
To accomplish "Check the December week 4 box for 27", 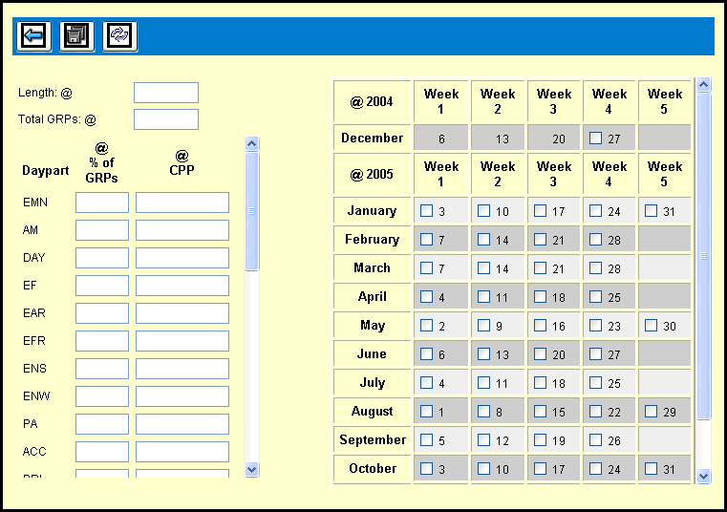I will point(596,139).
